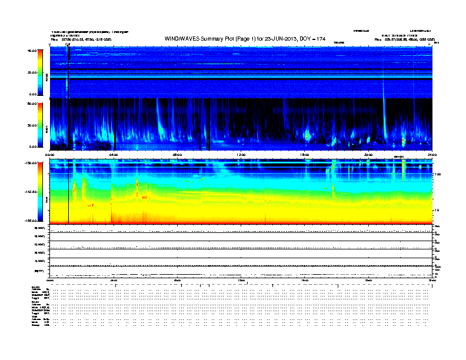Click the TNR axis label beside spectrogram
The height and width of the screenshot is (360, 466).
(x=46, y=201)
